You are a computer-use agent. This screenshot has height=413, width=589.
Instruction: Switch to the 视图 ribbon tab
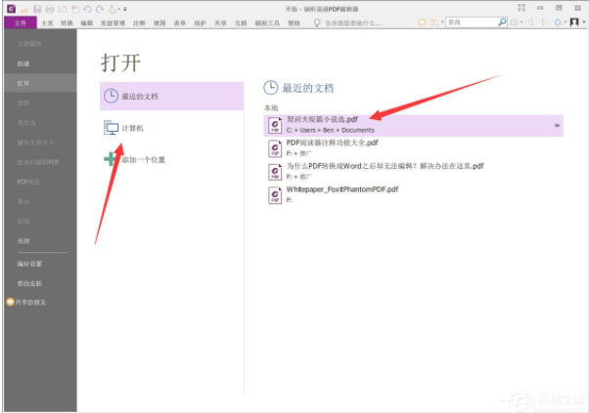pos(159,23)
